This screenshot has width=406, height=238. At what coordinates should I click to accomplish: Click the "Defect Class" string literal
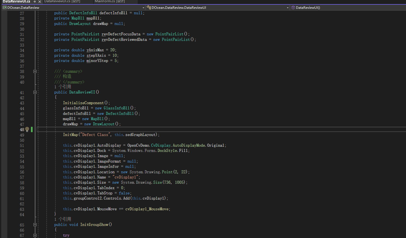tap(96, 135)
